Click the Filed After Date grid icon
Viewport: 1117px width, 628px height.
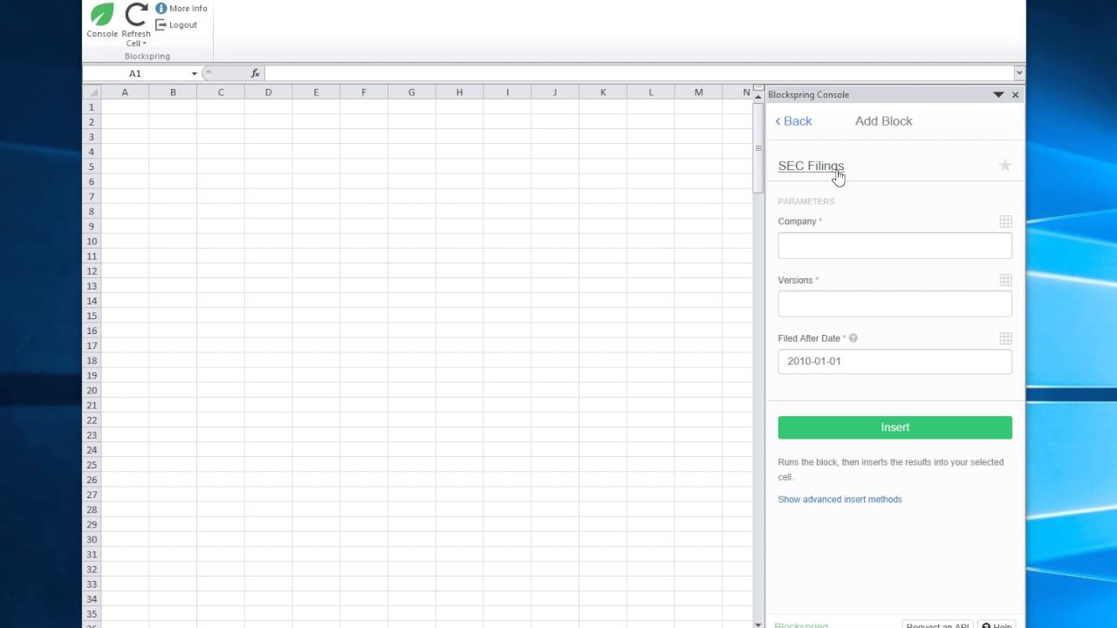click(1005, 338)
